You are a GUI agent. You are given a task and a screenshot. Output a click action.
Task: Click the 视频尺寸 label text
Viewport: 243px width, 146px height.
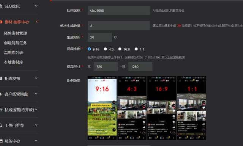[x=73, y=67]
